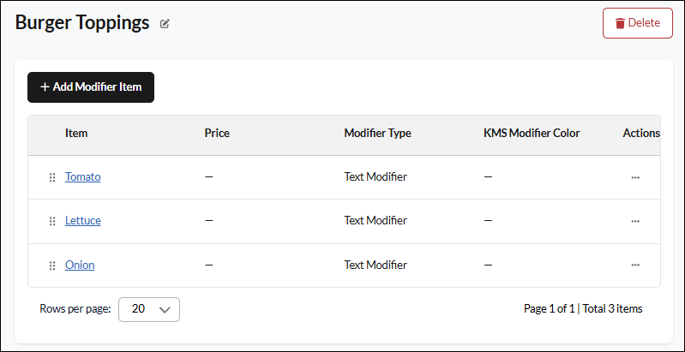This screenshot has height=352, width=685.
Task: Click the Rows per page label
Action: coord(75,309)
